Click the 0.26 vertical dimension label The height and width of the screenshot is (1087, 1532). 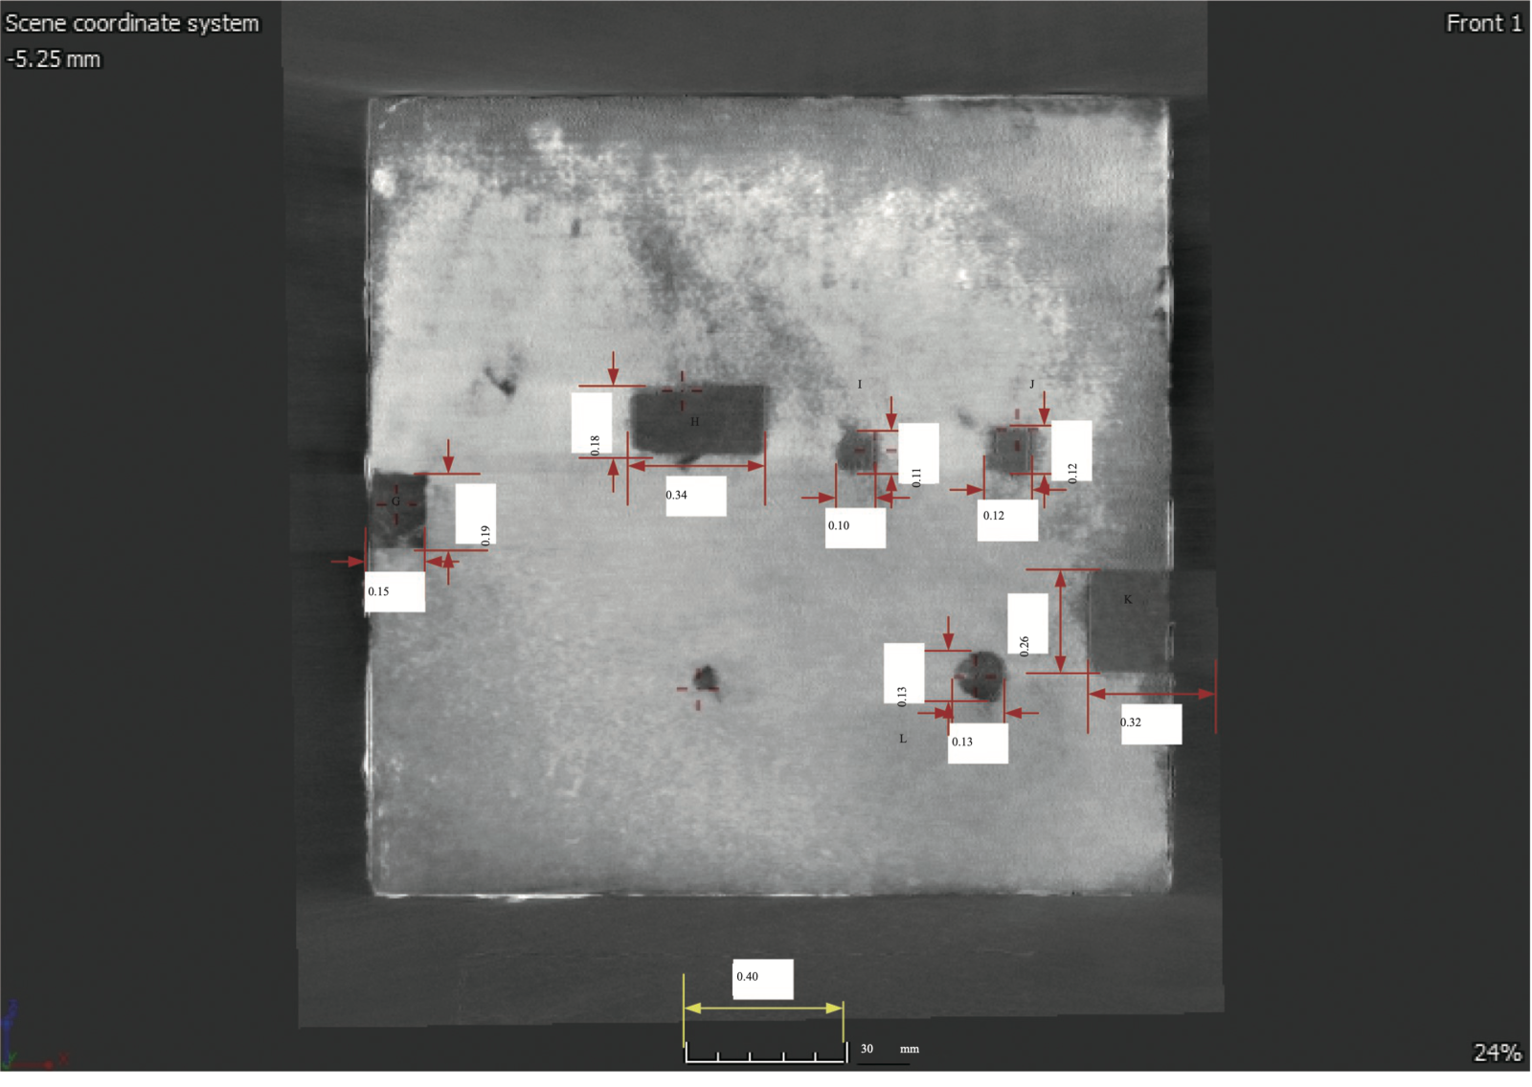click(1026, 624)
